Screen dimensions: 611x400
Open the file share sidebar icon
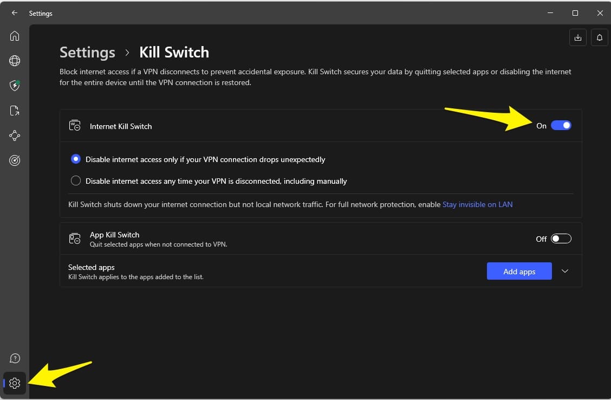point(15,111)
